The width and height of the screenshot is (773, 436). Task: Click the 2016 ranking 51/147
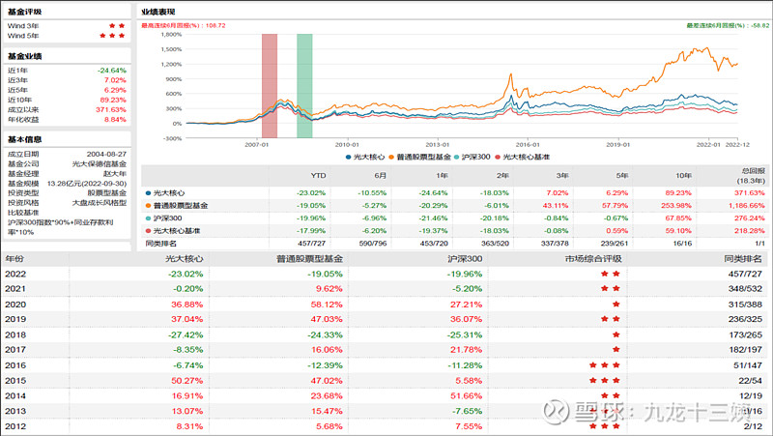coord(747,365)
